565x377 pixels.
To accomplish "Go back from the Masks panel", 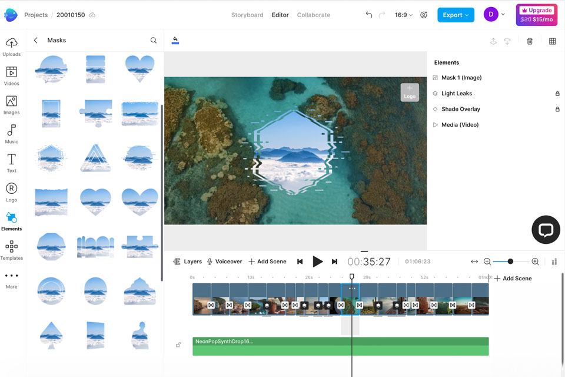I will pyautogui.click(x=36, y=41).
